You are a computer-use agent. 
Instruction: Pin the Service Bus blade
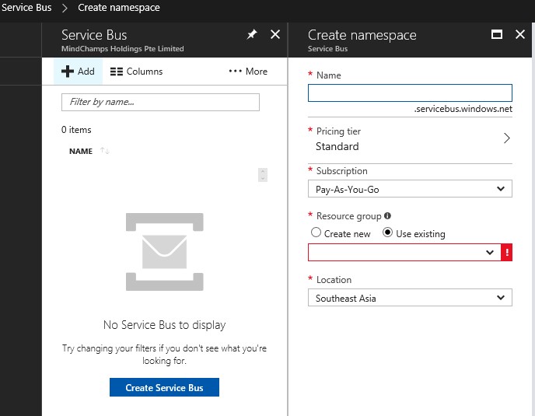tap(251, 35)
